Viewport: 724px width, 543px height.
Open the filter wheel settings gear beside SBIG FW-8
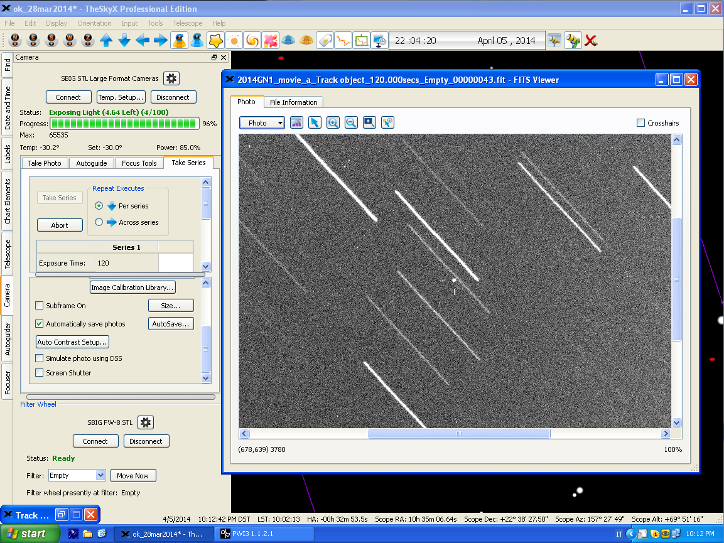[145, 422]
